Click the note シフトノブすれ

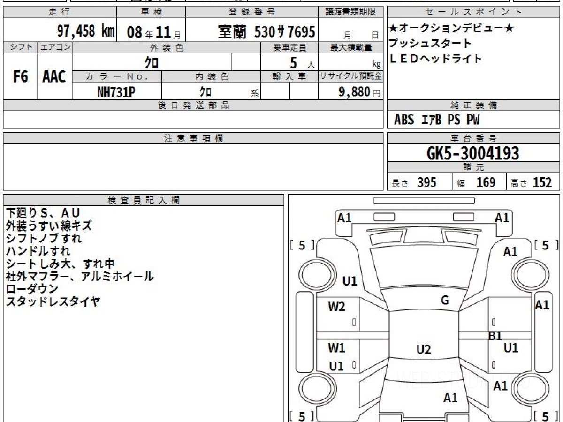pos(44,239)
